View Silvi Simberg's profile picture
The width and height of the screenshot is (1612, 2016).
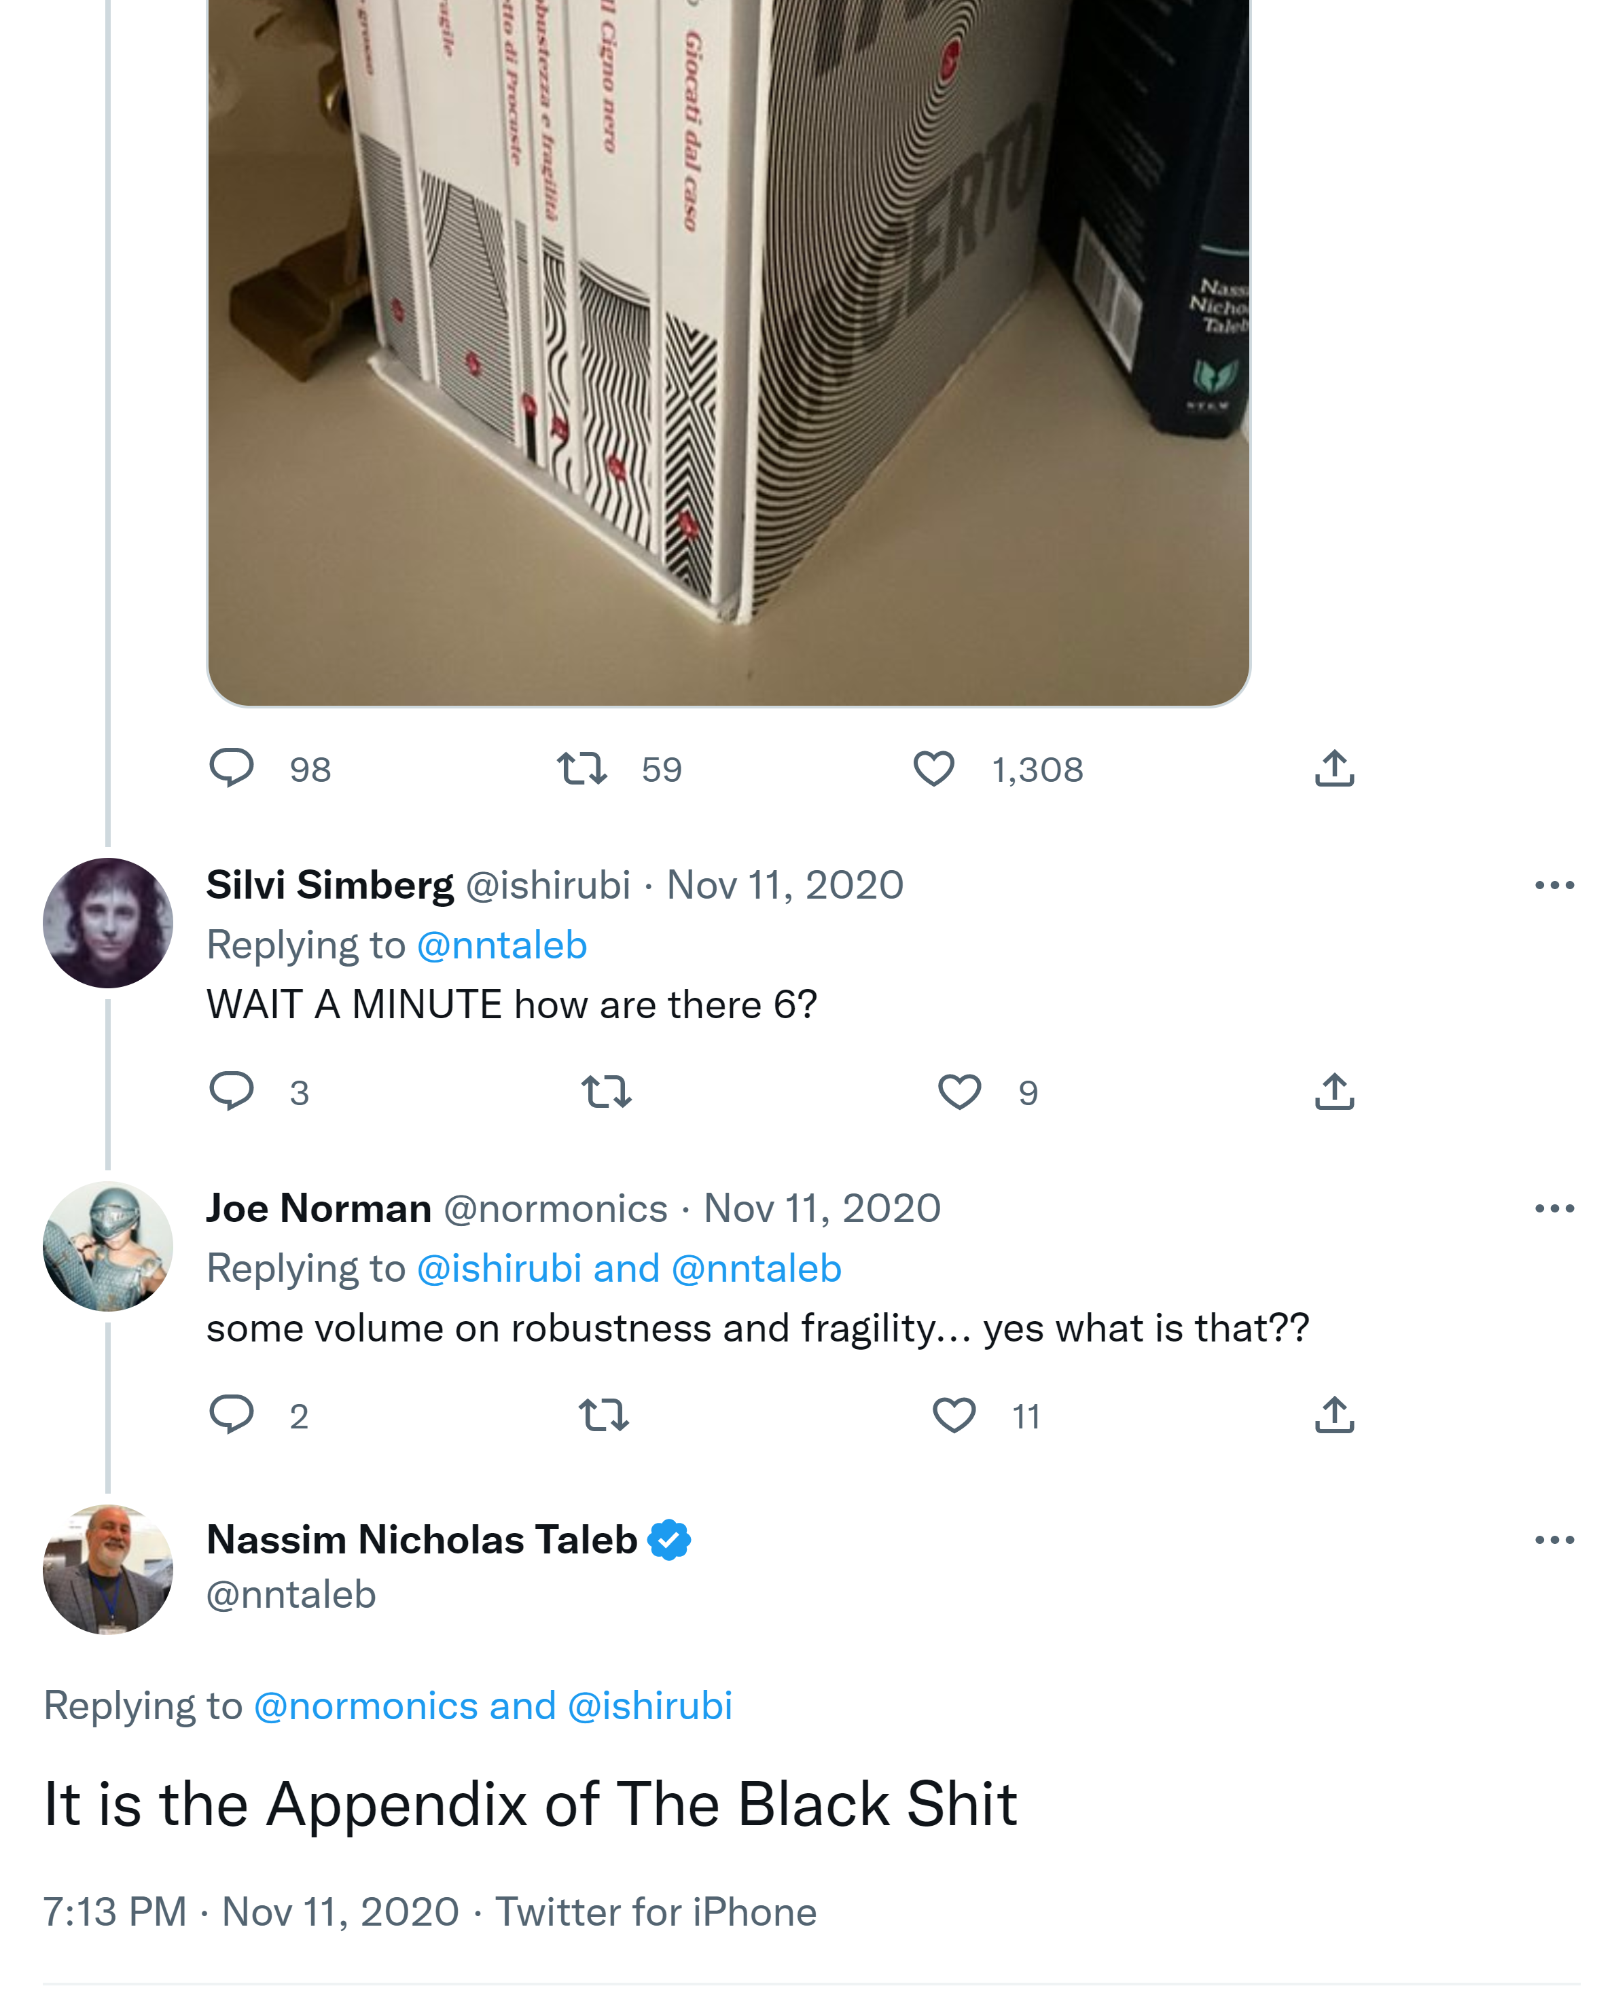click(107, 923)
